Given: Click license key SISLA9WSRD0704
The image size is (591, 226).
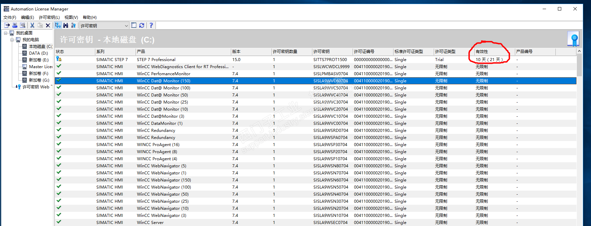Looking at the screenshot, I should 330,130.
